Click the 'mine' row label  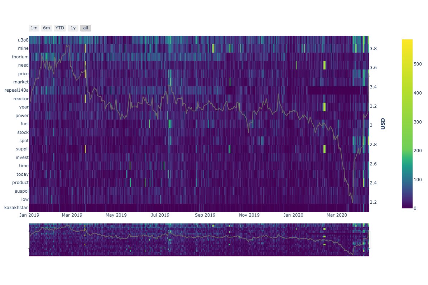(23, 48)
